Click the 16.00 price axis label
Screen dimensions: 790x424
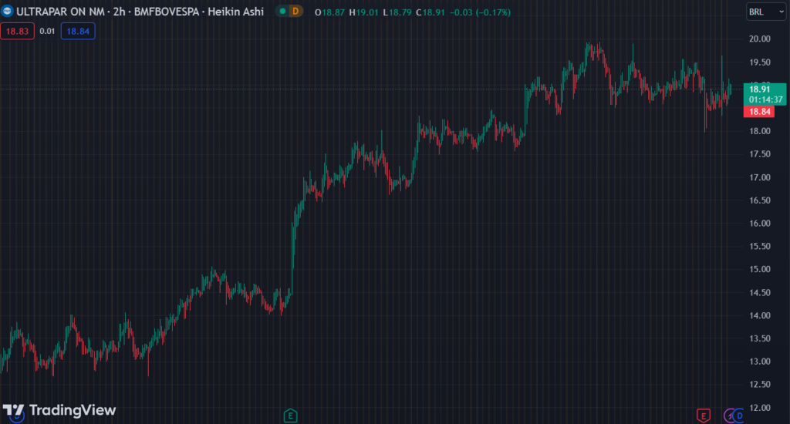coord(759,223)
